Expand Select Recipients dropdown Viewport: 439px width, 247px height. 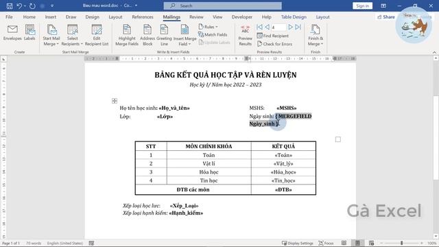click(72, 35)
